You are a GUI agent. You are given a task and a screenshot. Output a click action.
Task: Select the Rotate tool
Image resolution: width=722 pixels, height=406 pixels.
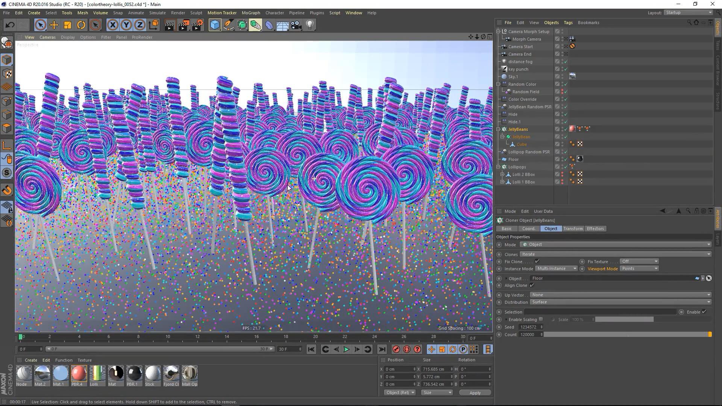tap(81, 25)
